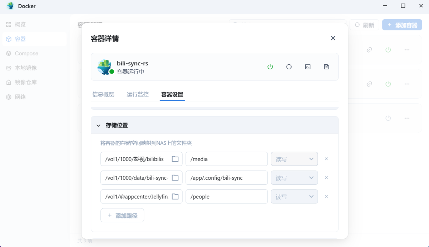Screen dimensions: 429x247
Task: Collapse the 存储位置 section
Action: pyautogui.click(x=99, y=125)
